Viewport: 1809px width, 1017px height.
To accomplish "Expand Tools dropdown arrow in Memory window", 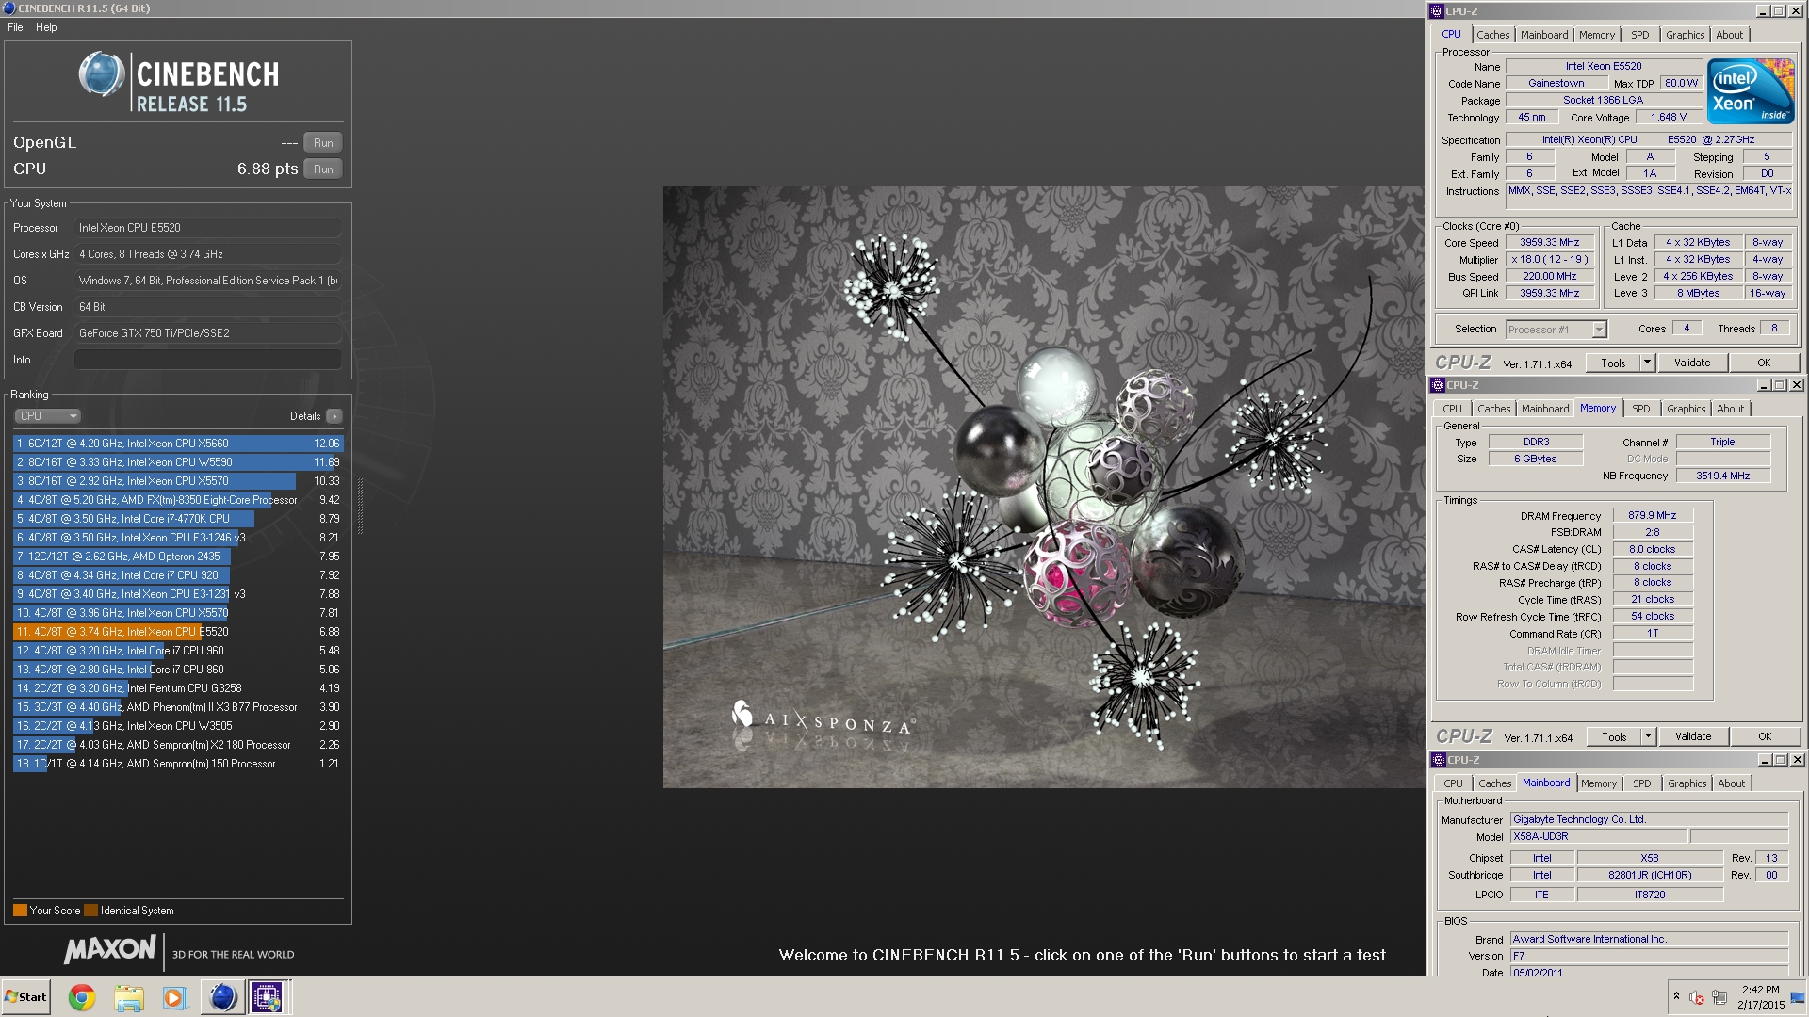I will coord(1648,736).
